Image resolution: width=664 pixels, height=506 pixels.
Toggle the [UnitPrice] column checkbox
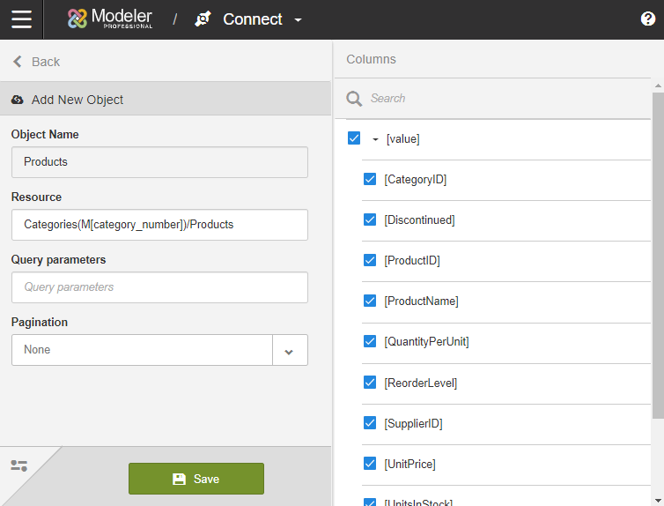(x=370, y=464)
